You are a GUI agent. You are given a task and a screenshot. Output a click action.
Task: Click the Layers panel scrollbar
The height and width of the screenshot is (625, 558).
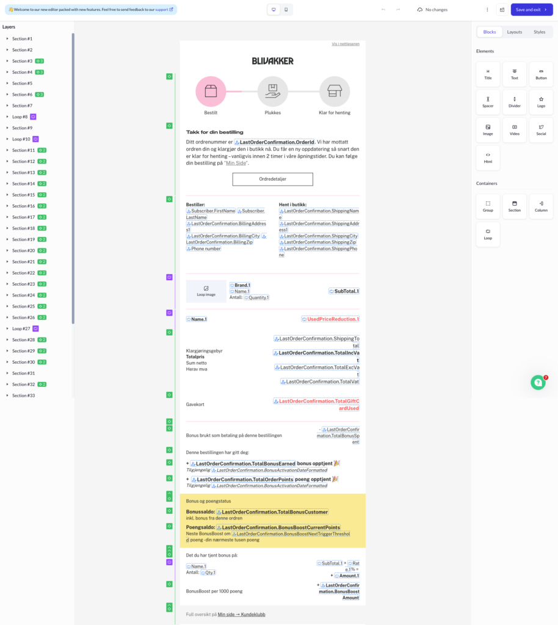tap(73, 178)
